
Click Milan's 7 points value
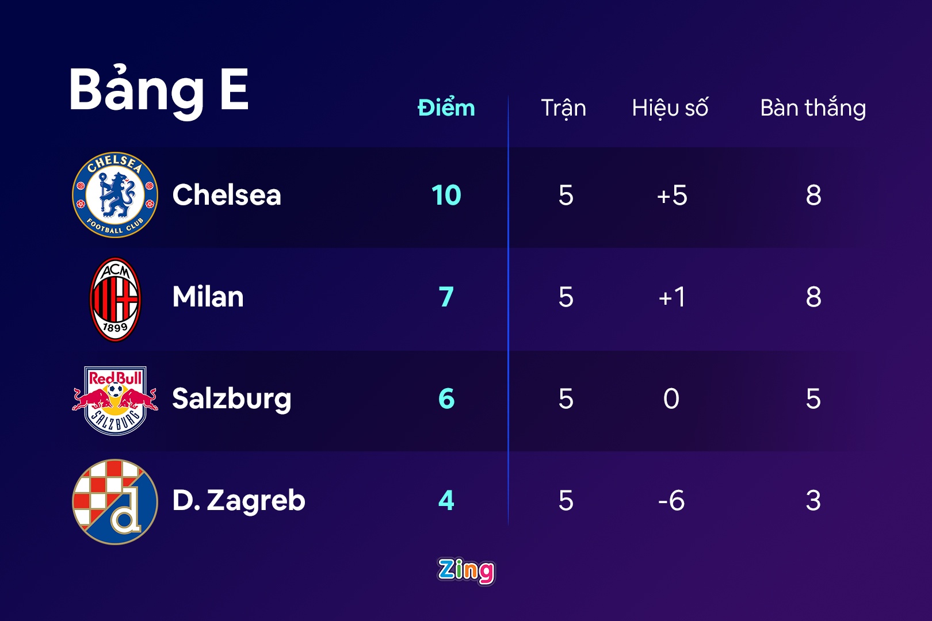pos(446,297)
